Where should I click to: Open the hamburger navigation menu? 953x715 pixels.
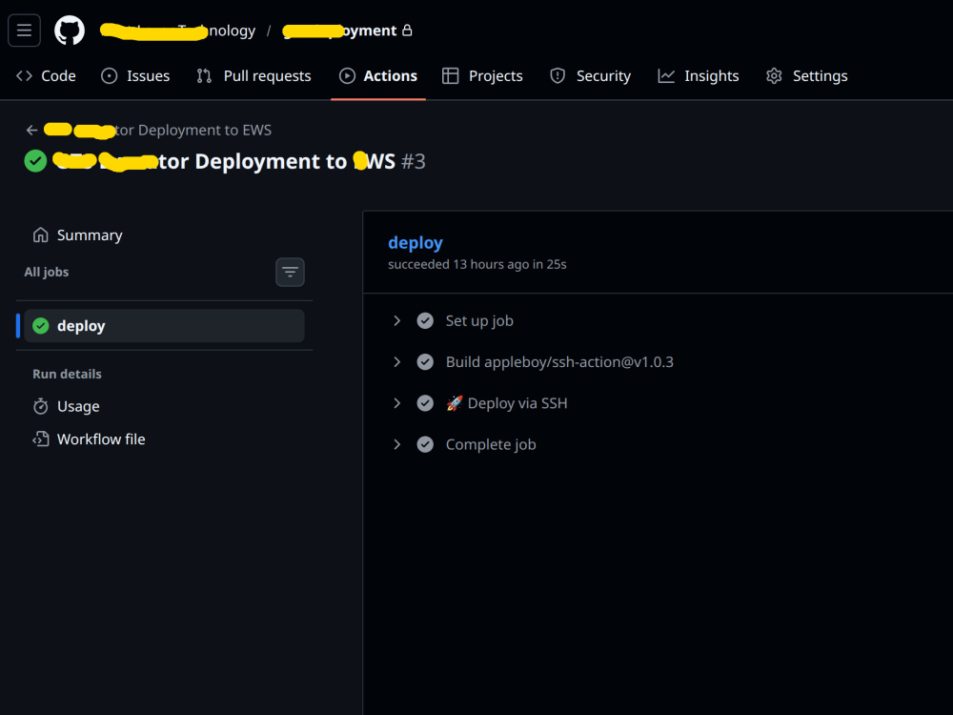(25, 31)
